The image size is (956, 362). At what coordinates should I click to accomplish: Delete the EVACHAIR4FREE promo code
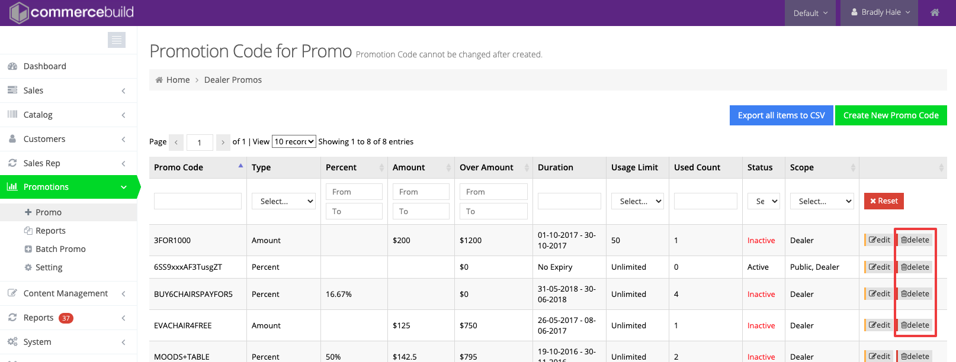coord(915,325)
